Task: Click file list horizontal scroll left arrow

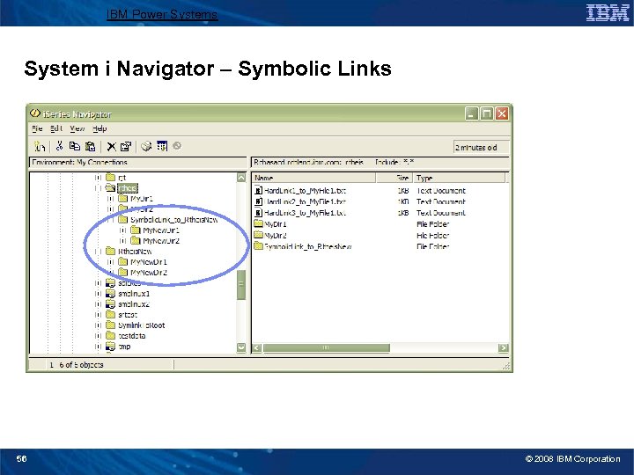Action: [x=257, y=347]
